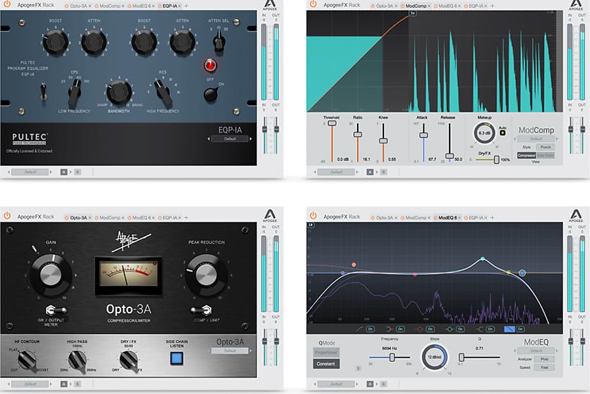This screenshot has height=394, width=590.
Task: Click the power icon in the ModEQ window
Action: (x=313, y=216)
